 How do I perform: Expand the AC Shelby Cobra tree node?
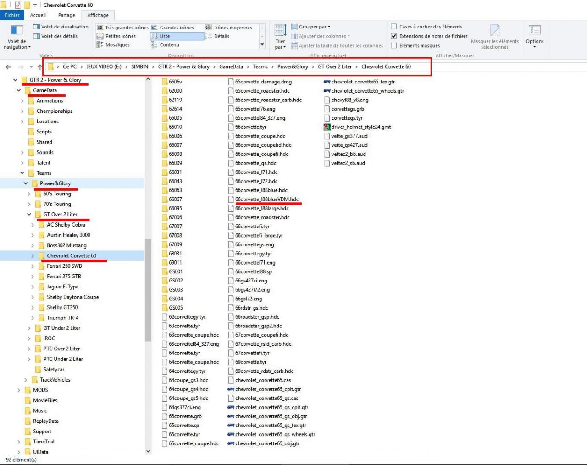[x=33, y=225]
